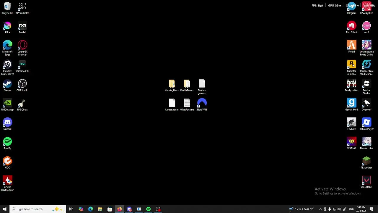
Task: Open the volume control in the tray
Action: pos(339,209)
